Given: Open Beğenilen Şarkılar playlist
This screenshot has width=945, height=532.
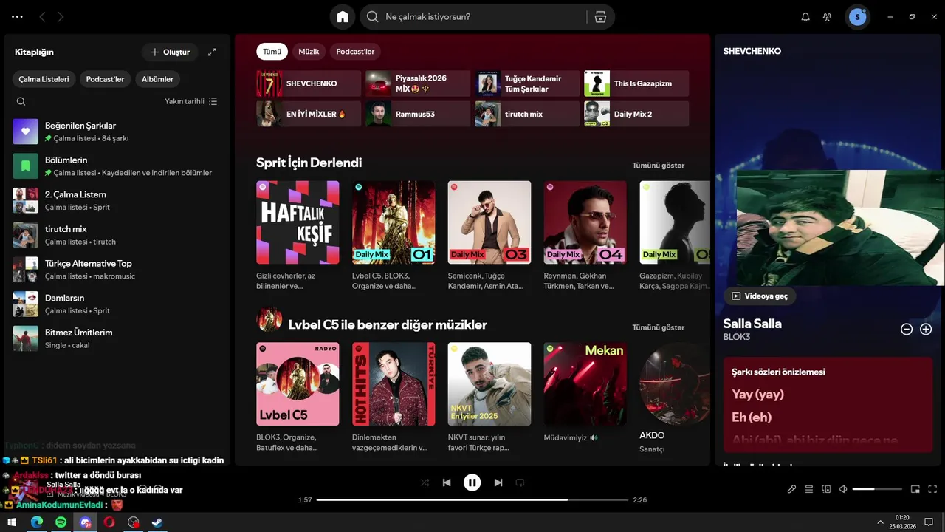Looking at the screenshot, I should point(118,132).
